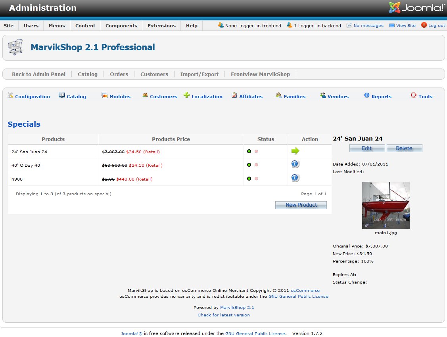Click the Joomla! logo

point(416,8)
